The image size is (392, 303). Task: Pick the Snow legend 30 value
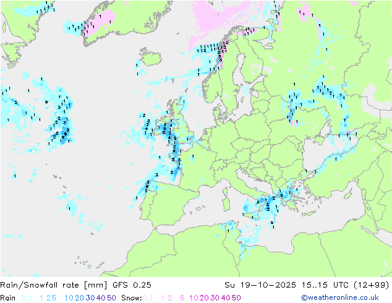pos(215,298)
